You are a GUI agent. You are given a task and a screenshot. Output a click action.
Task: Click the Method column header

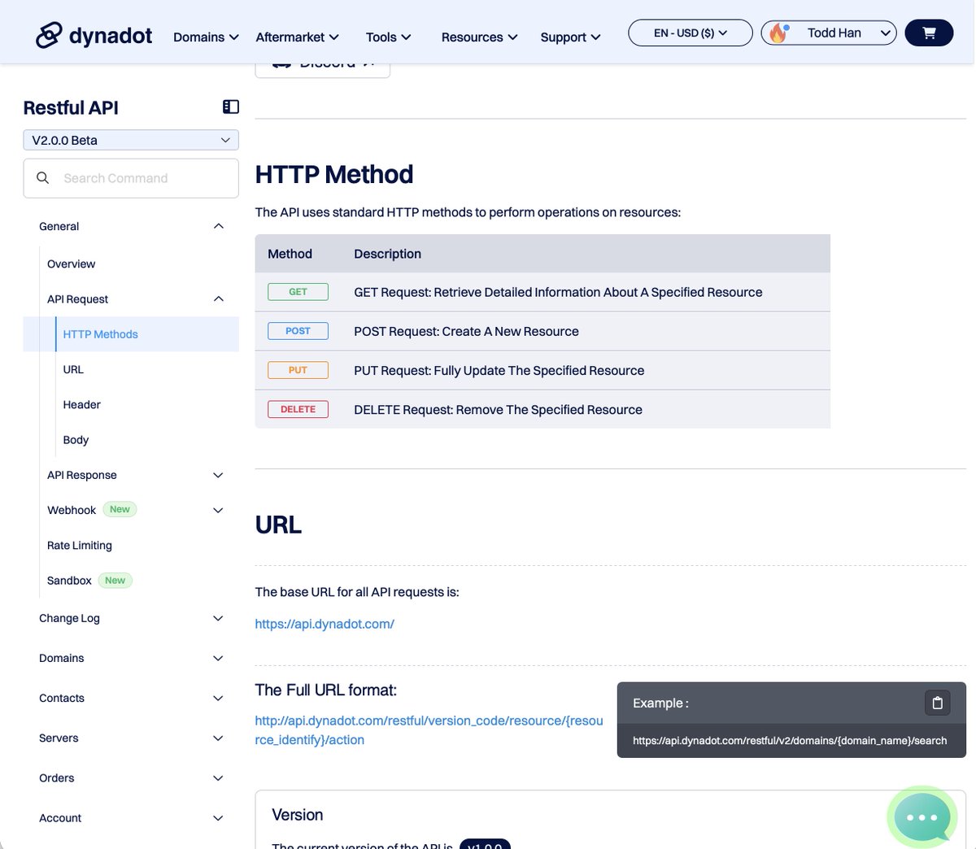pyautogui.click(x=290, y=254)
